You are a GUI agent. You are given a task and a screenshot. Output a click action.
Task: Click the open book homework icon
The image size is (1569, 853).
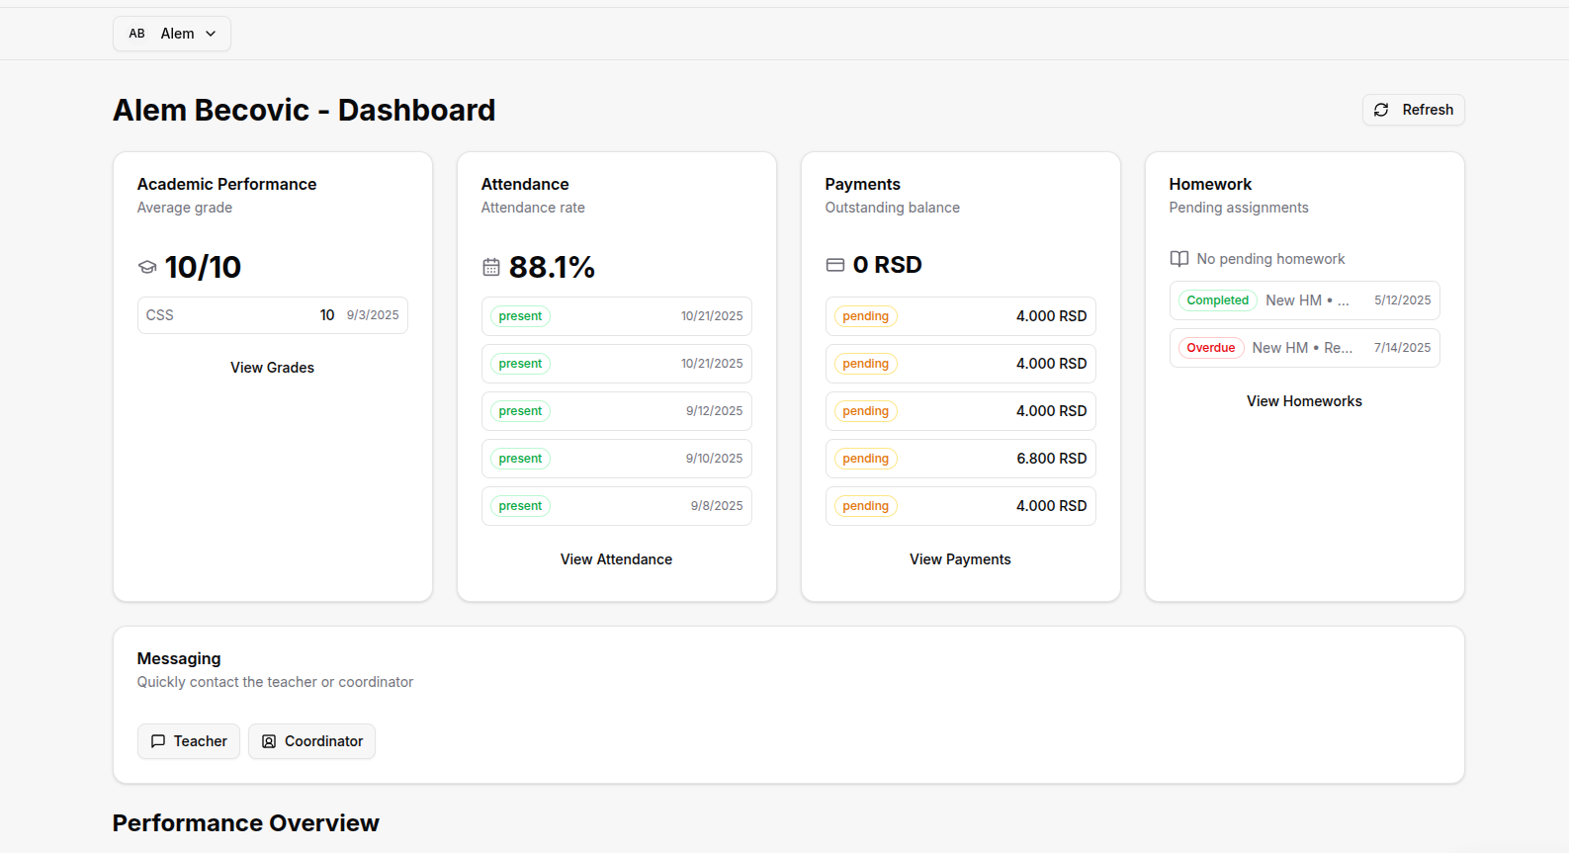[x=1179, y=259]
